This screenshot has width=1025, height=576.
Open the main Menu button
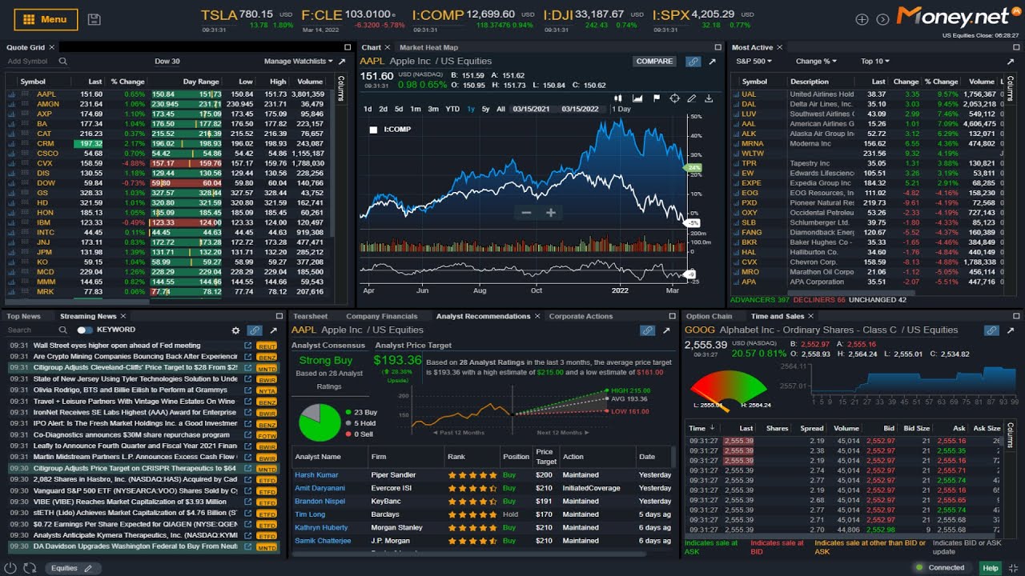tap(46, 19)
